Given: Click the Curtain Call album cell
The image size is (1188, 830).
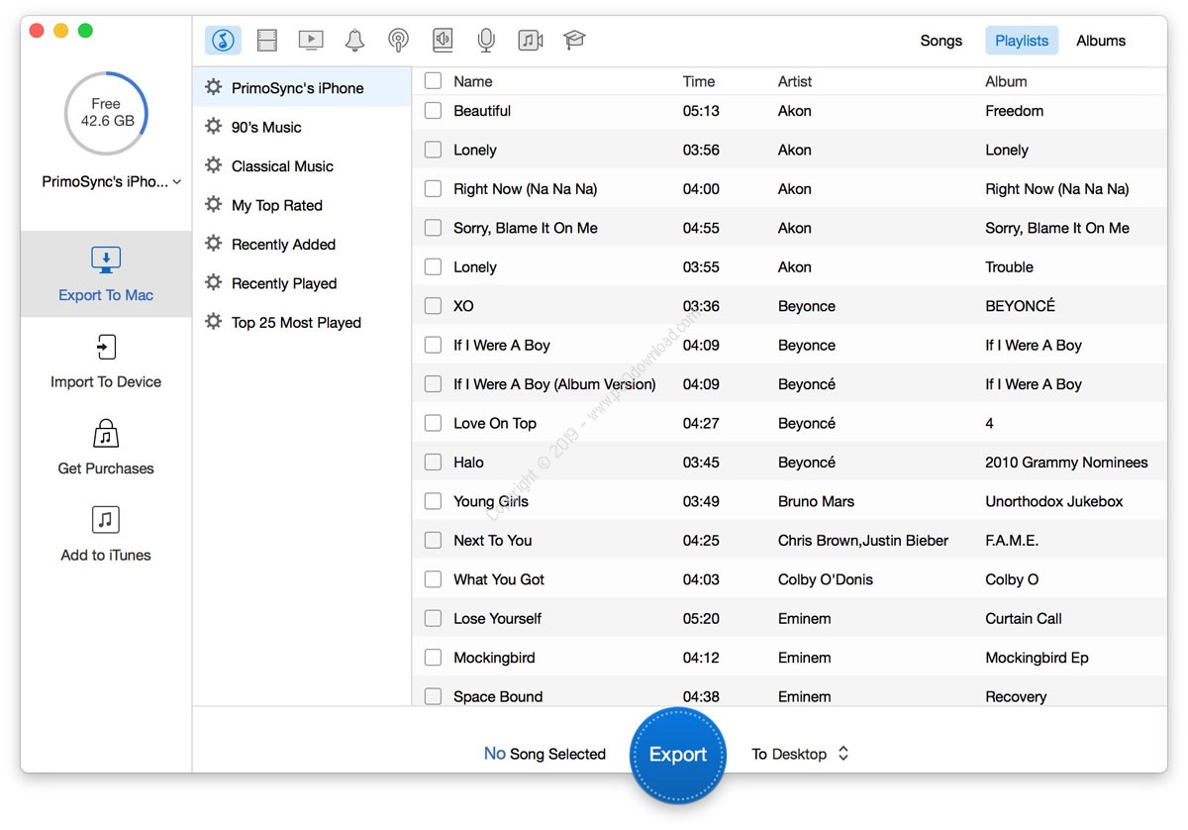Looking at the screenshot, I should pyautogui.click(x=1024, y=619).
